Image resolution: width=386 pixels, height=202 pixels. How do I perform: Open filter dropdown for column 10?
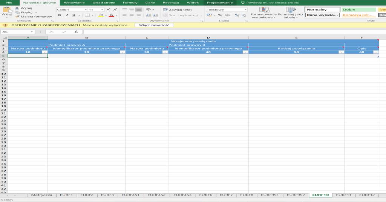(x=44, y=52)
